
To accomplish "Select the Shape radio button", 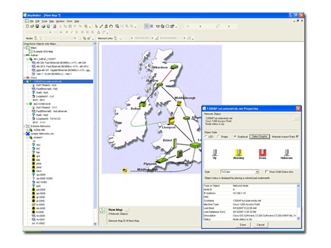I will pos(217,136).
